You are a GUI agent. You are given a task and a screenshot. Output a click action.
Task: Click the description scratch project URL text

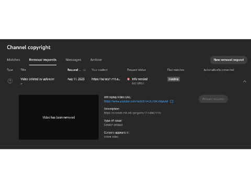pos(132,113)
